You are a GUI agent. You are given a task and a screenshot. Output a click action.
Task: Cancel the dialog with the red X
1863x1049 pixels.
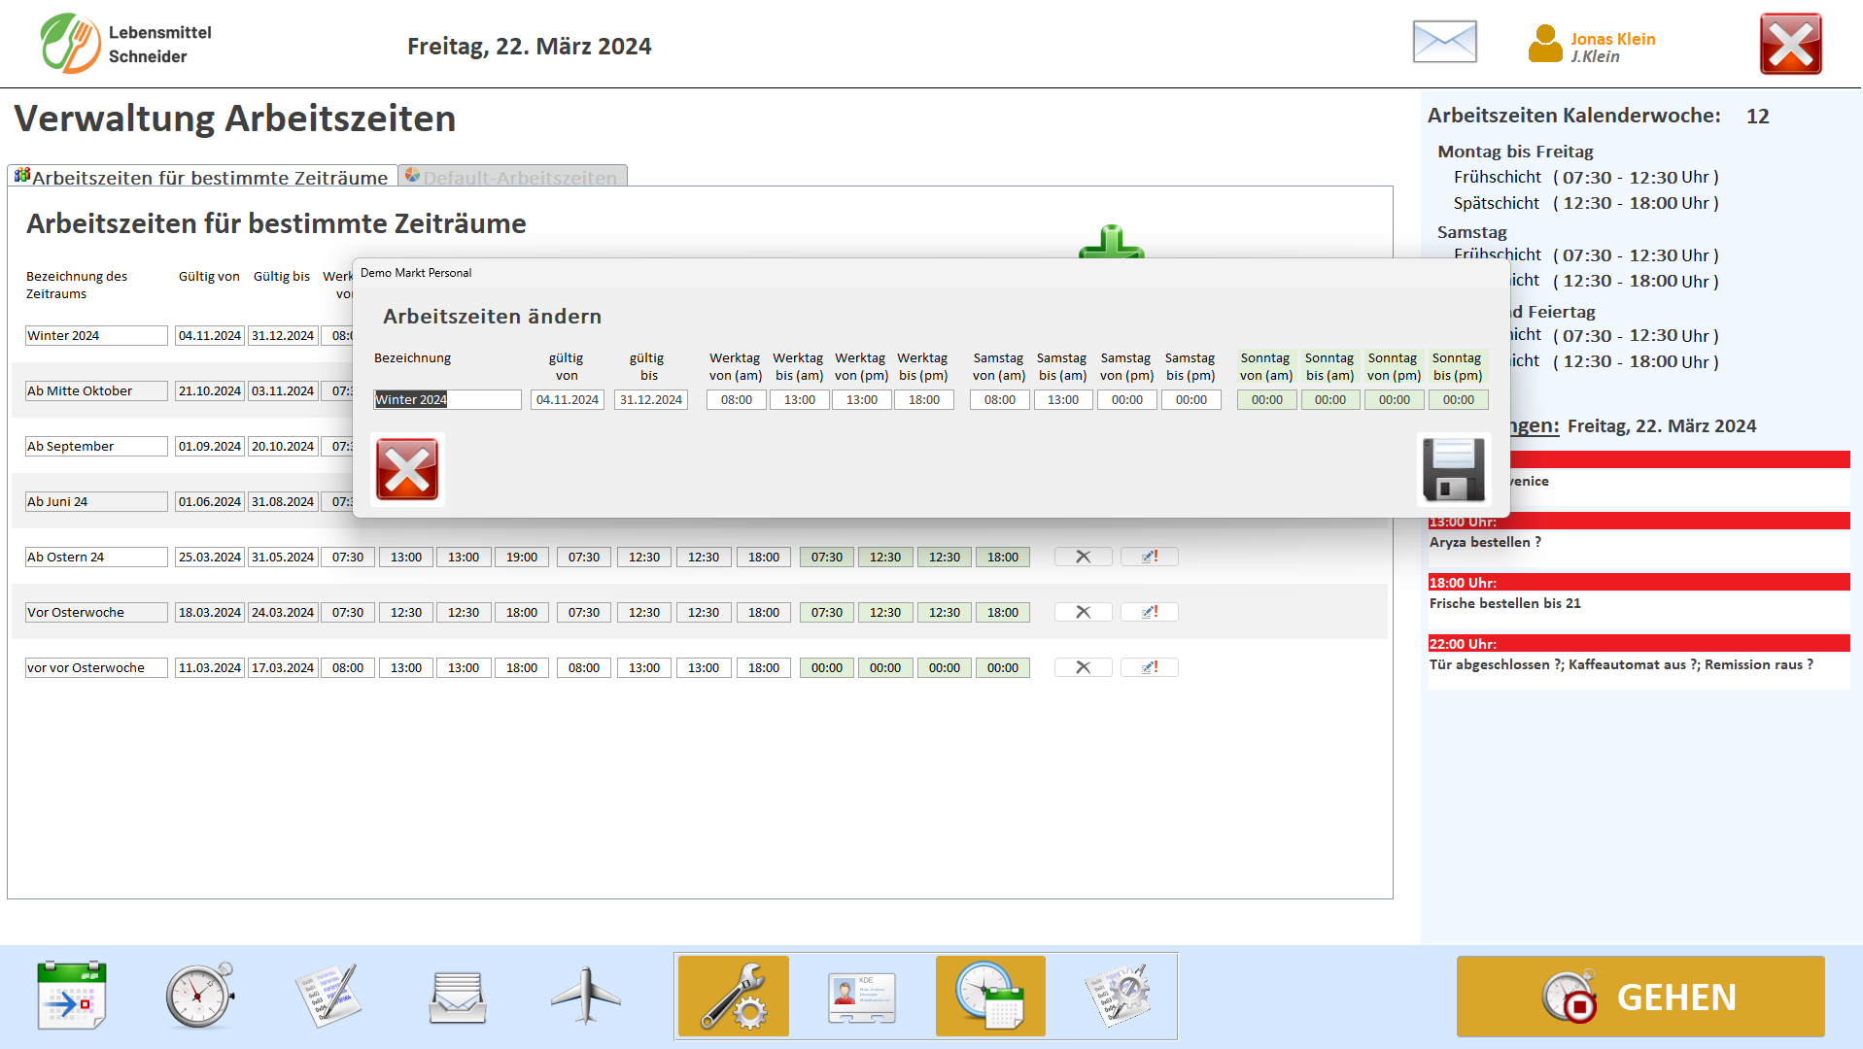tap(407, 469)
